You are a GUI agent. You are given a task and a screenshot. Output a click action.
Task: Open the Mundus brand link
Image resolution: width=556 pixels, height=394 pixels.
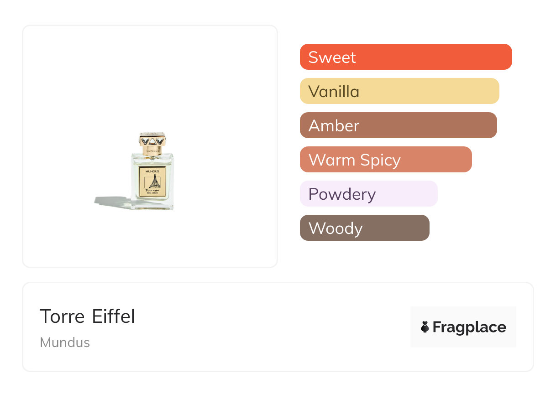65,342
